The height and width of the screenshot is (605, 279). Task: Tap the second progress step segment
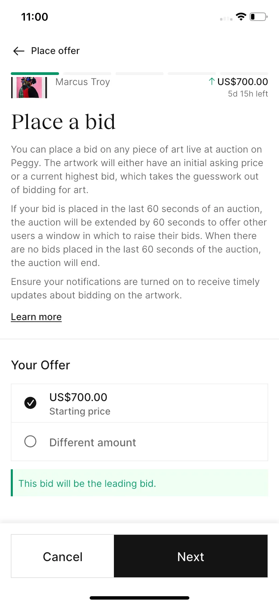[x=87, y=74]
